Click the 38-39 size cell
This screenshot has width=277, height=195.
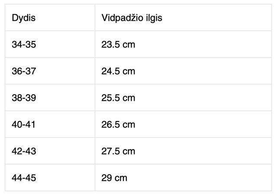tap(24, 98)
